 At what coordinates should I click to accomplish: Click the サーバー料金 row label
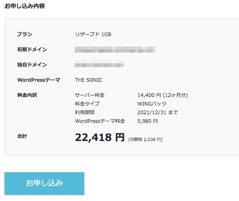(90, 95)
